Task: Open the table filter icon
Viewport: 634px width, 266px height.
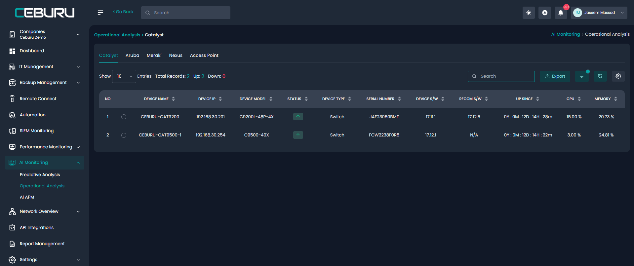Action: click(x=582, y=76)
